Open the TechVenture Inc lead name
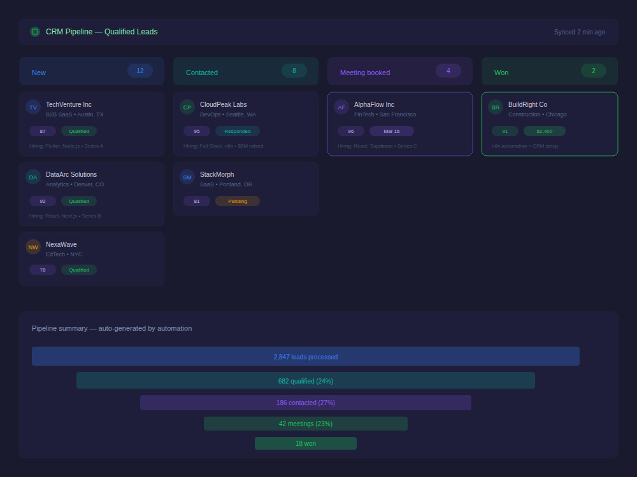637x477 pixels. coord(69,105)
